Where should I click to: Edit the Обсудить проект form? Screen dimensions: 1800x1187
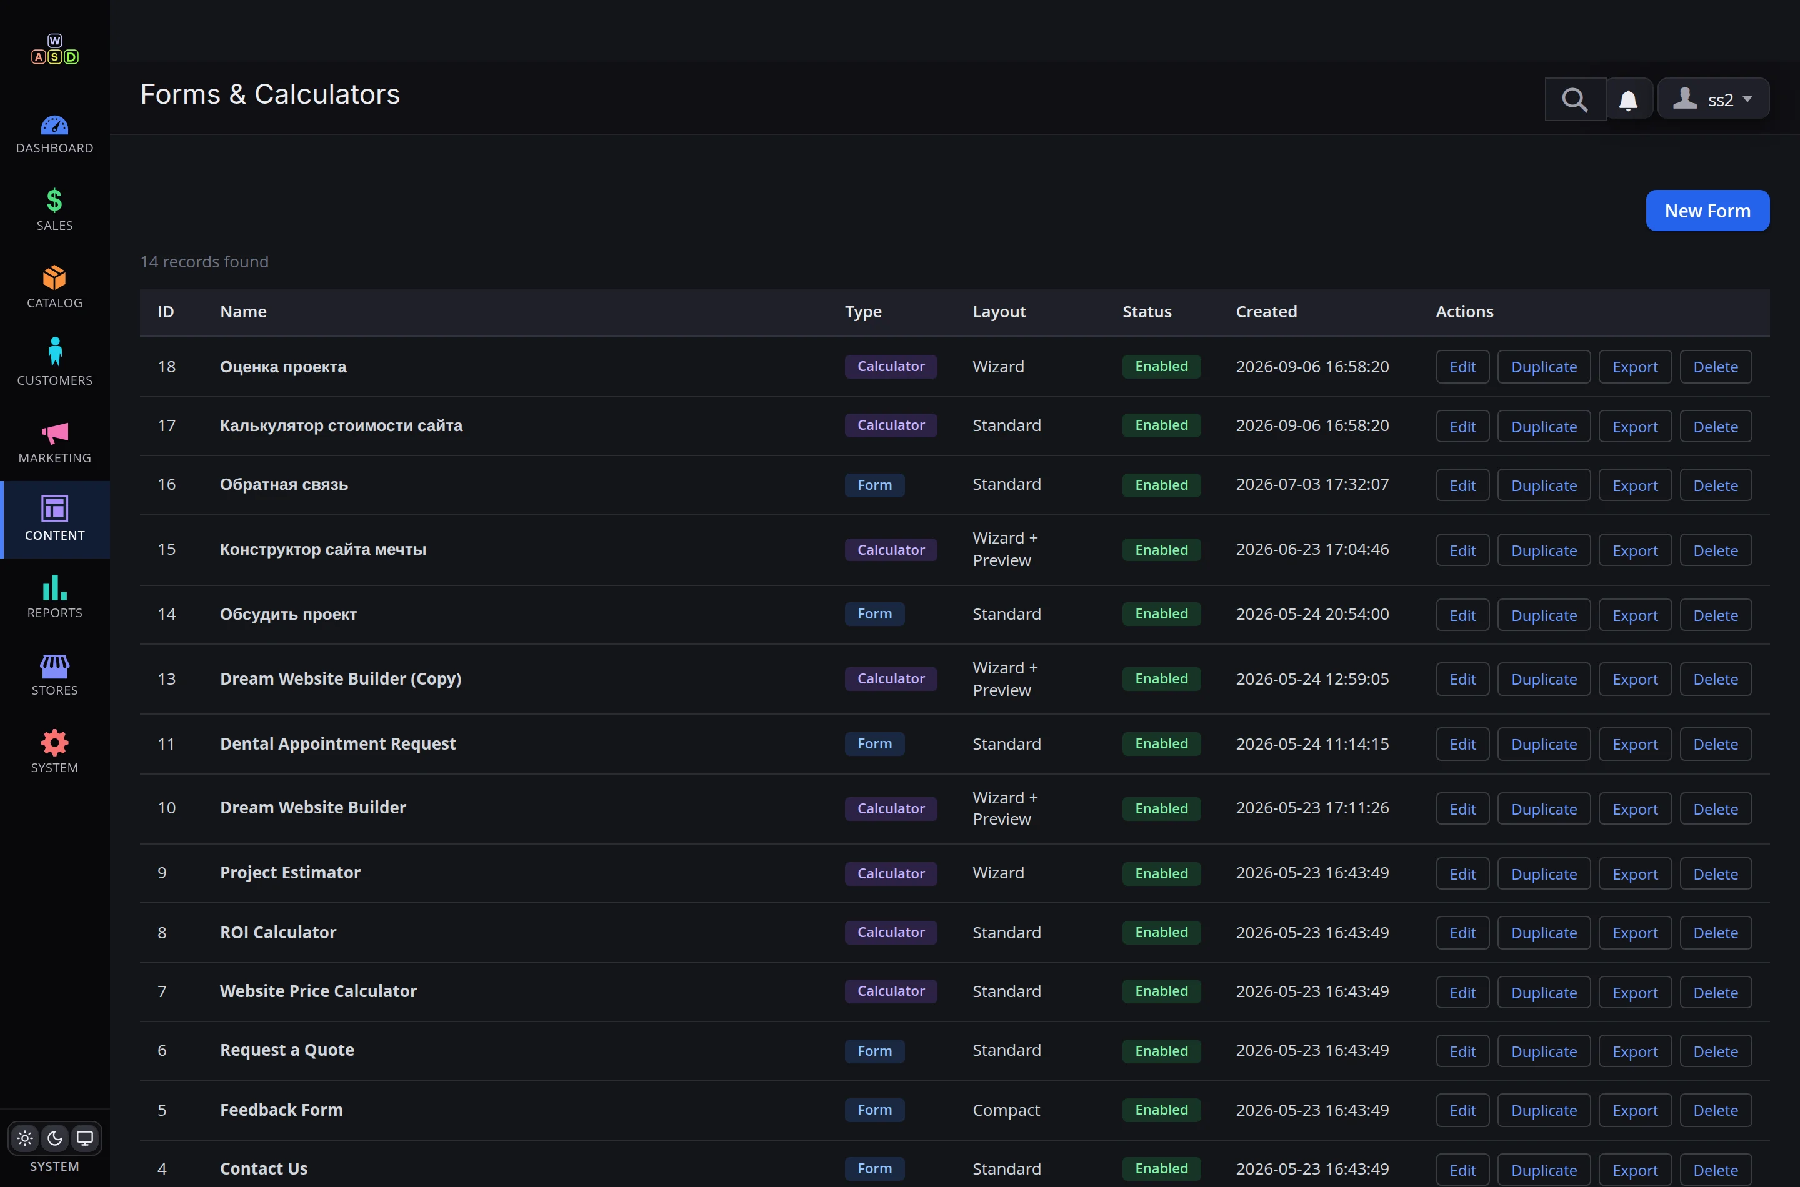1462,615
